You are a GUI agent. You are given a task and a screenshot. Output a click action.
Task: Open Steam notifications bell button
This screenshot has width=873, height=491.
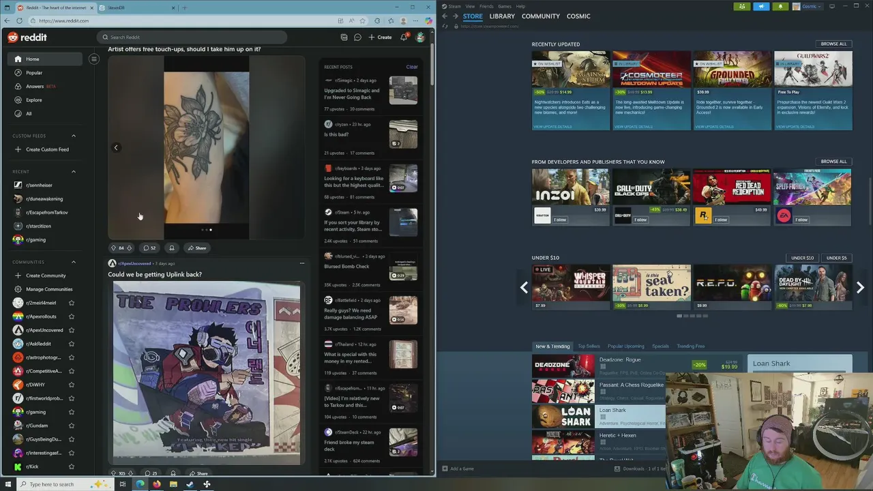coord(780,6)
